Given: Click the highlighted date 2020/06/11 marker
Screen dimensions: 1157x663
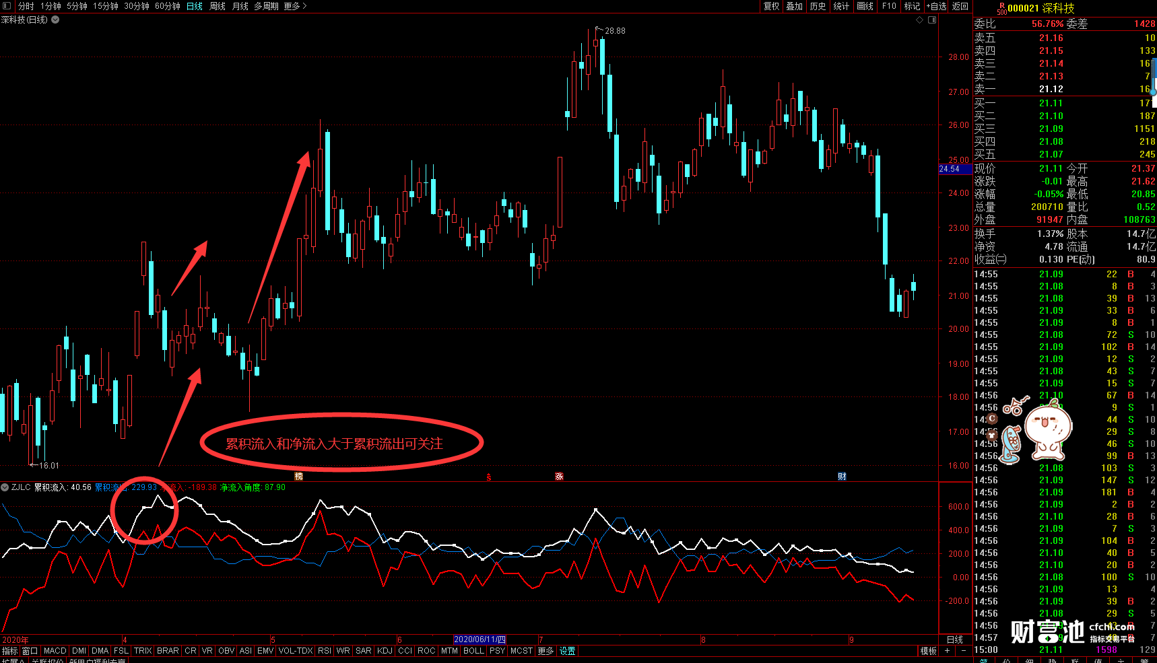Looking at the screenshot, I should coord(480,639).
